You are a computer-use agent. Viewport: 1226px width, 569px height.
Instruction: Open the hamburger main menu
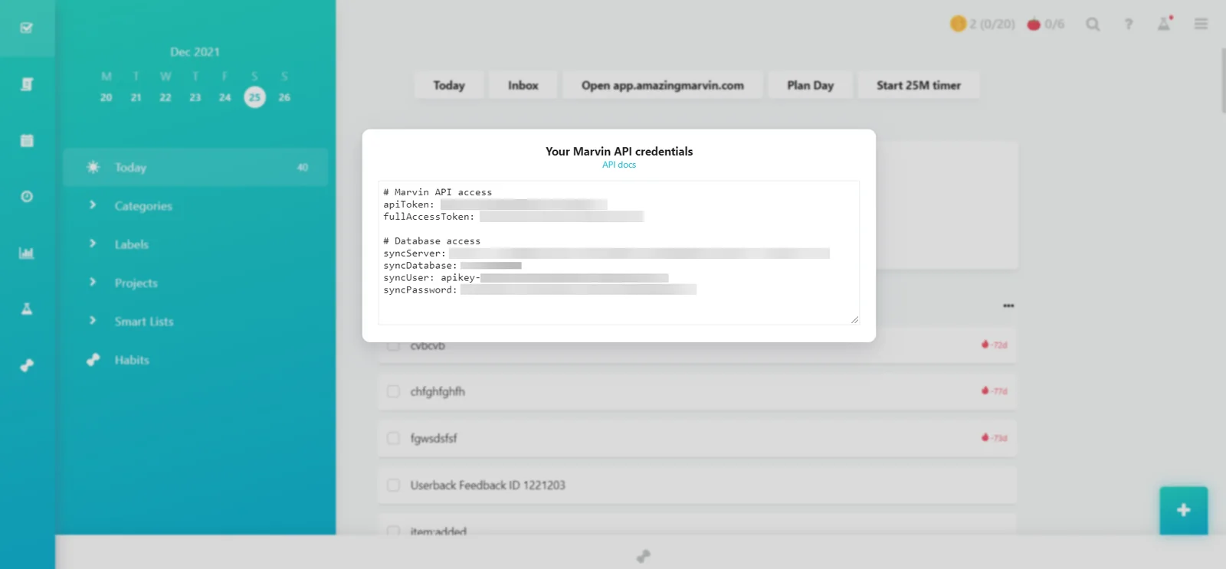coord(1201,25)
